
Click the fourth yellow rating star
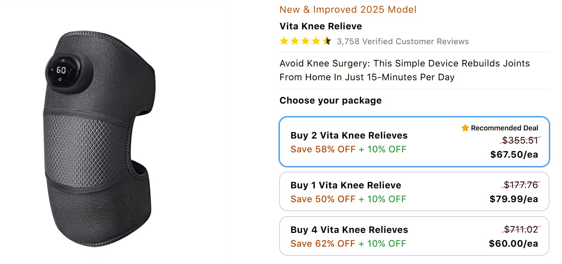316,41
